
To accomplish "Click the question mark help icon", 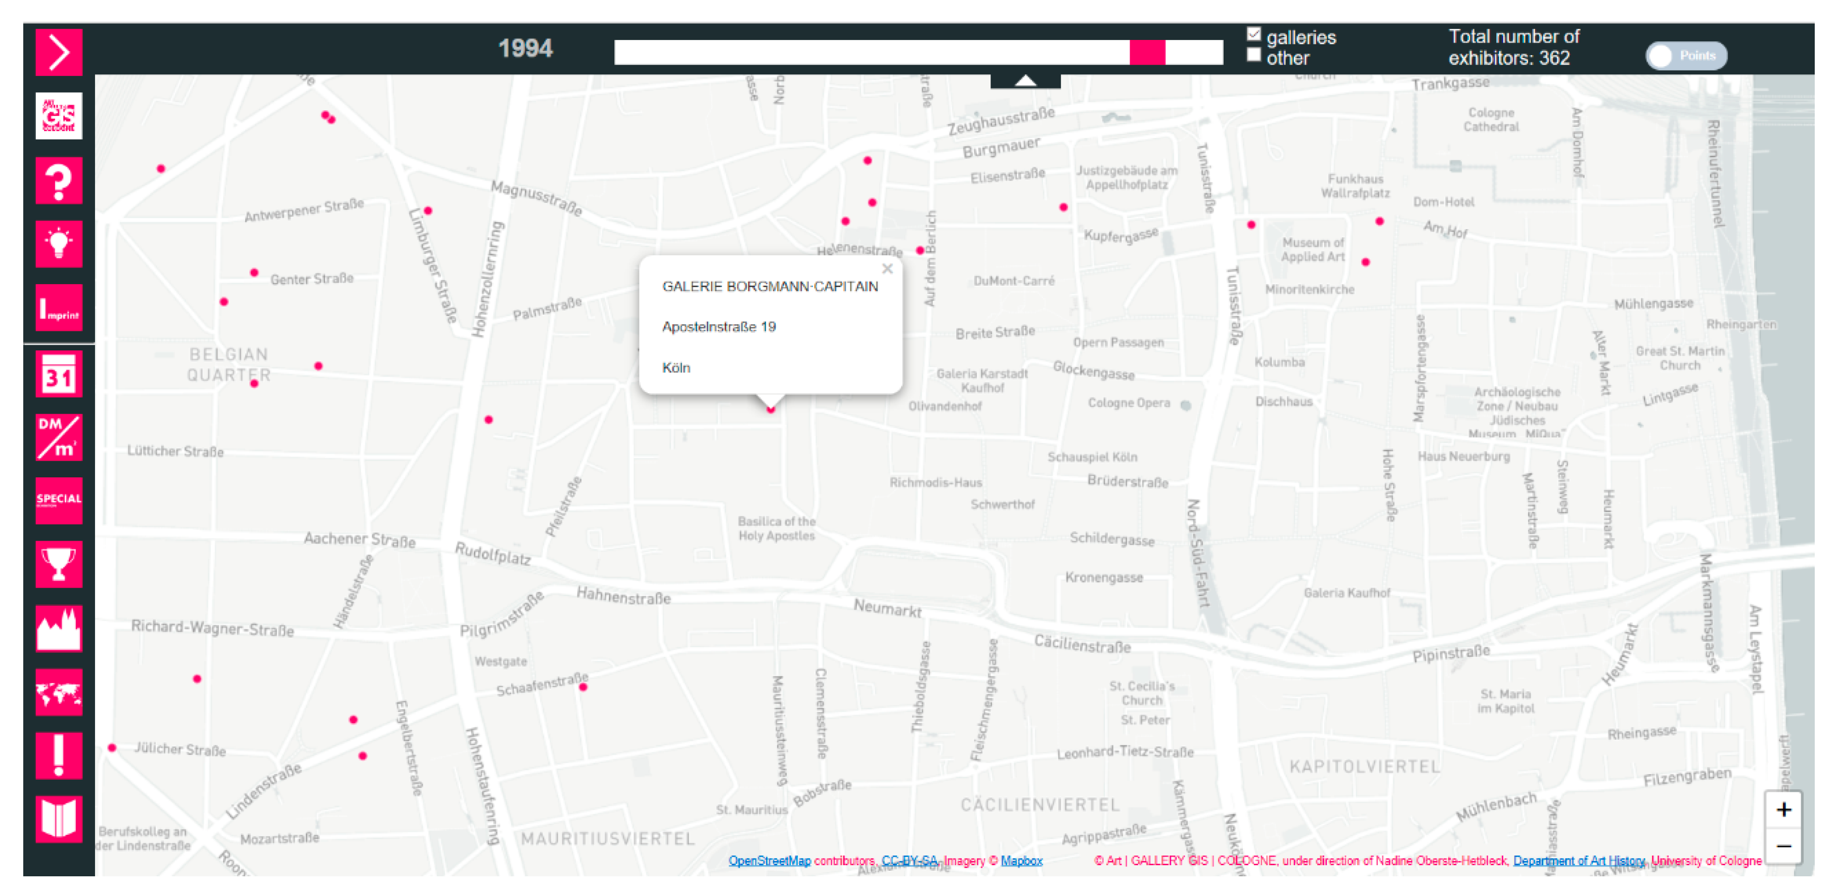I will click(x=59, y=181).
